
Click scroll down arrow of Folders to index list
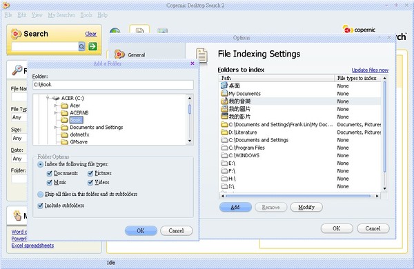385,188
